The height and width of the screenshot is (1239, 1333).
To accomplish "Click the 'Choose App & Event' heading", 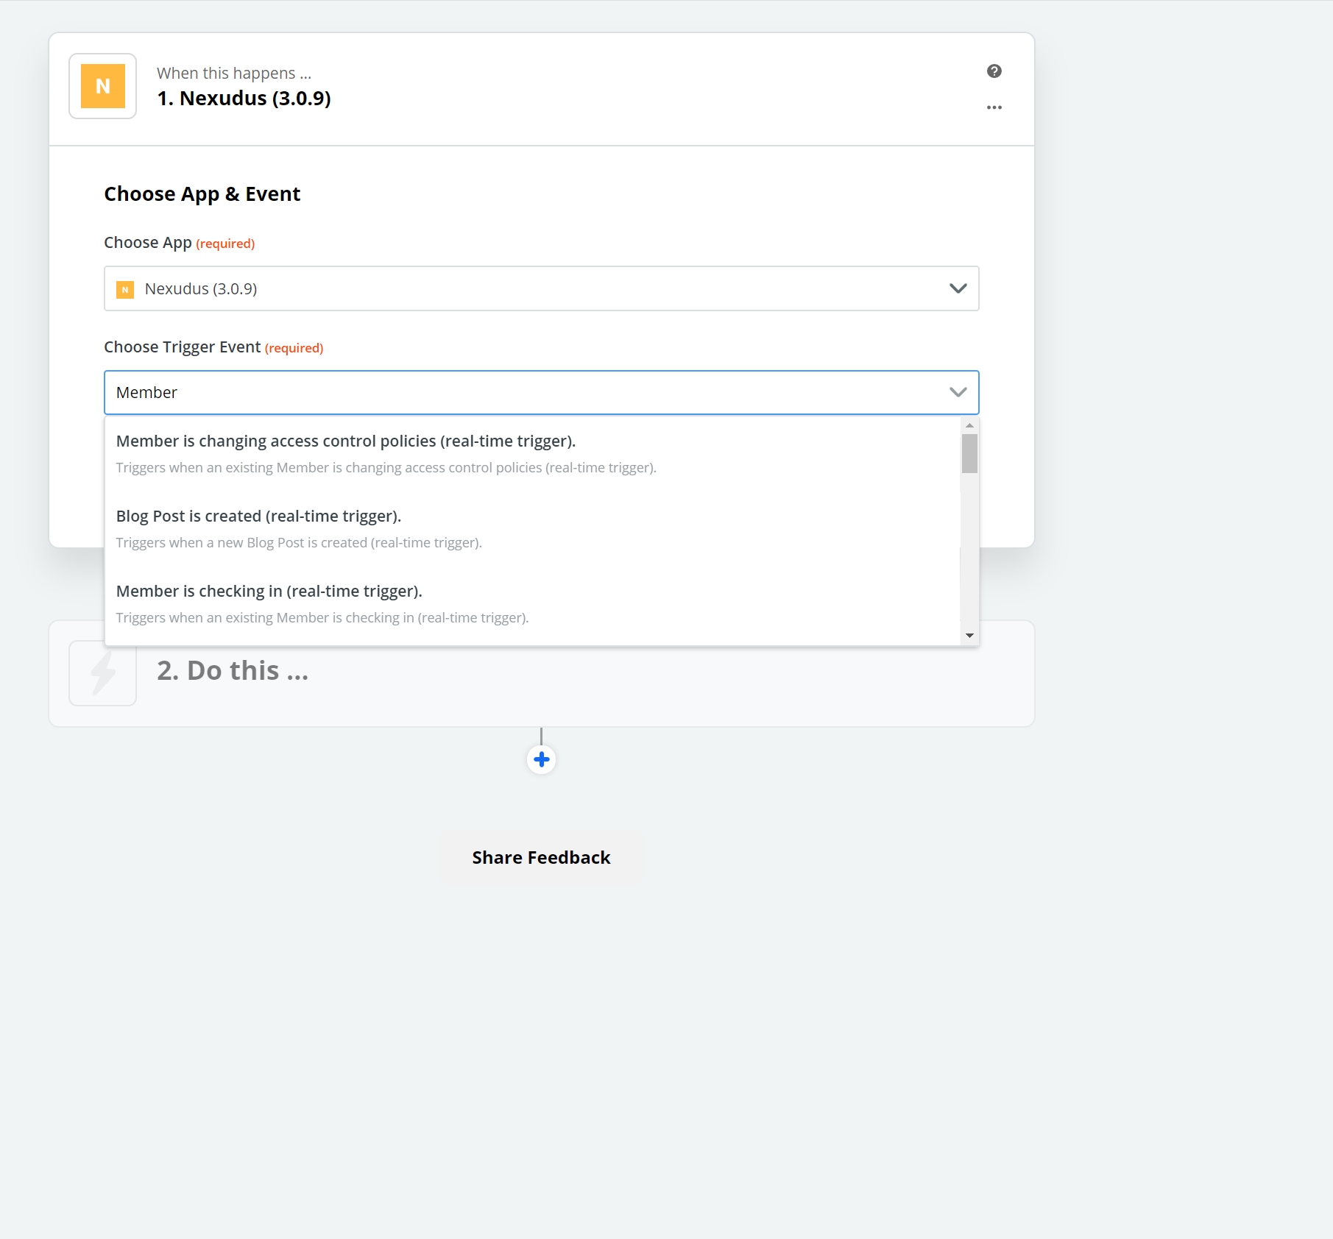I will tap(202, 194).
